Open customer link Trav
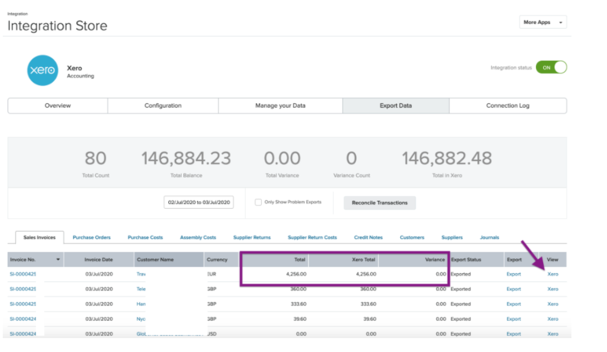The width and height of the screenshot is (607, 352). 141,274
